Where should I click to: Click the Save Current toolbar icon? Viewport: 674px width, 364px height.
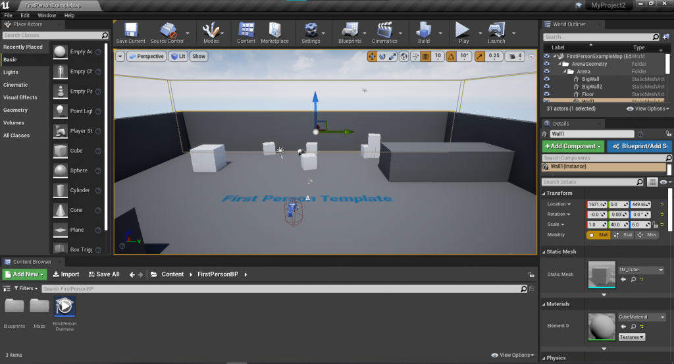(131, 33)
